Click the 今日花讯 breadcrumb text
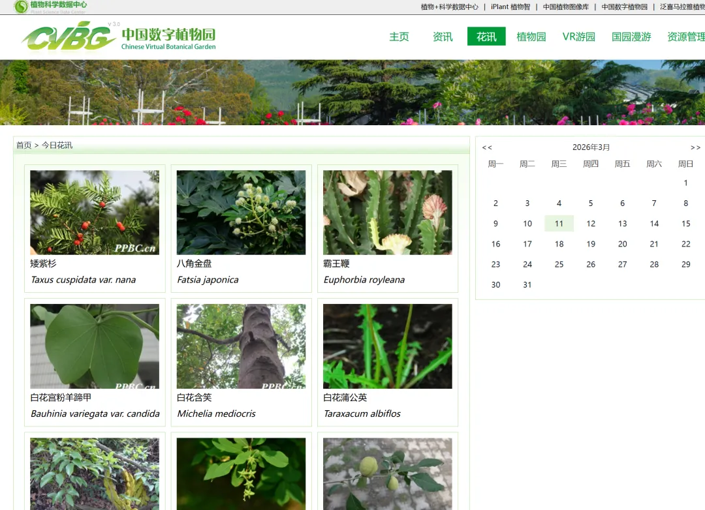The image size is (705, 510). pyautogui.click(x=57, y=145)
